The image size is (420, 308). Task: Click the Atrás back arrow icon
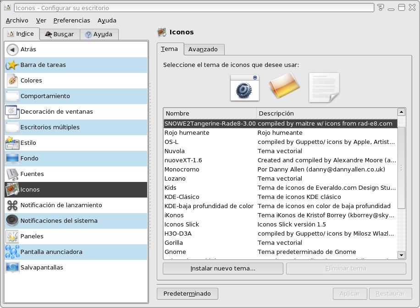click(x=12, y=49)
